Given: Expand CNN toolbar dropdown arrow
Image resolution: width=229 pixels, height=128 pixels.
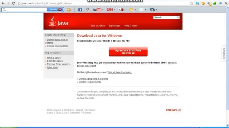Looking at the screenshot, I should point(114,10).
